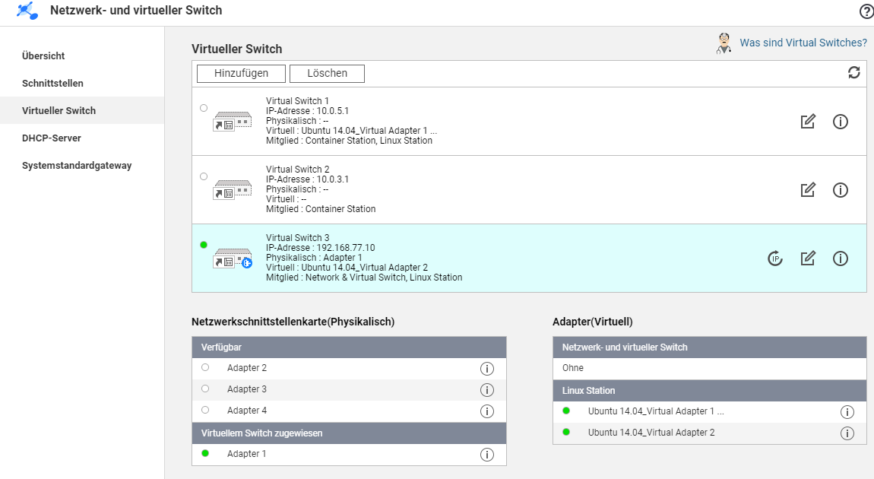Click the Adapter 4 row label
This screenshot has width=874, height=479.
[x=247, y=411]
